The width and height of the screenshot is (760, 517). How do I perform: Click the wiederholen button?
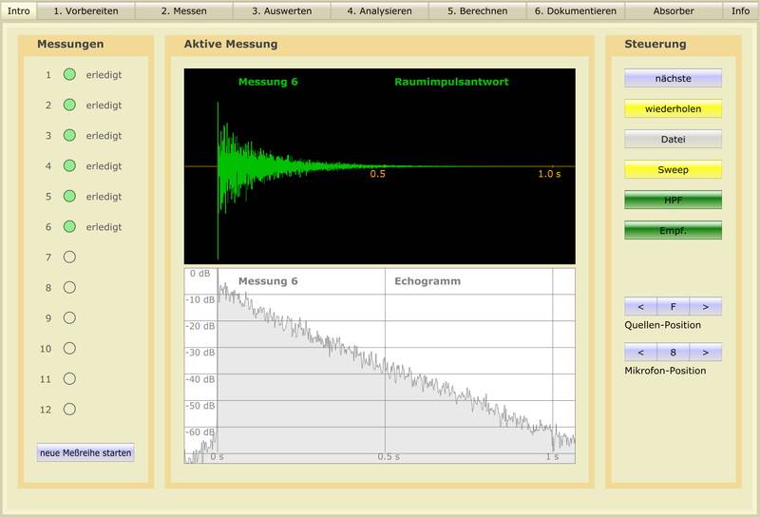tap(673, 109)
